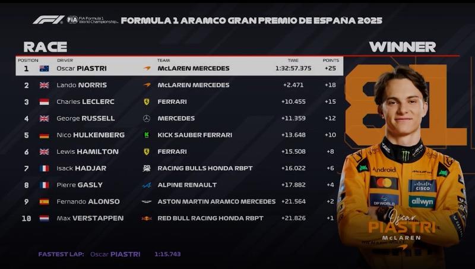Click the Gran Premio de España 2025 title
This screenshot has height=269, width=475.
251,21
